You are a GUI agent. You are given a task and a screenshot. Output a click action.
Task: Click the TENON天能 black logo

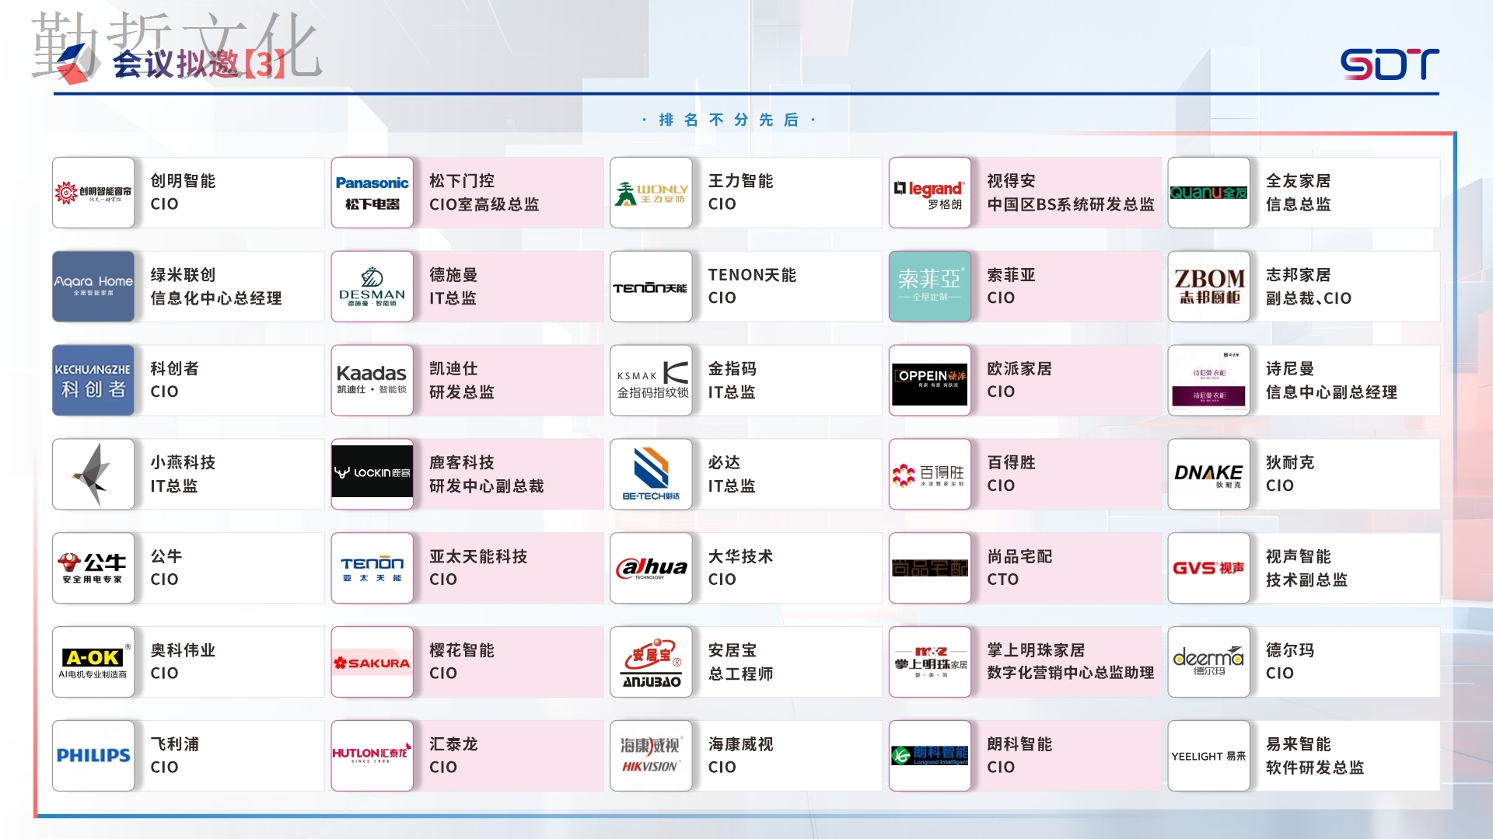pos(651,287)
